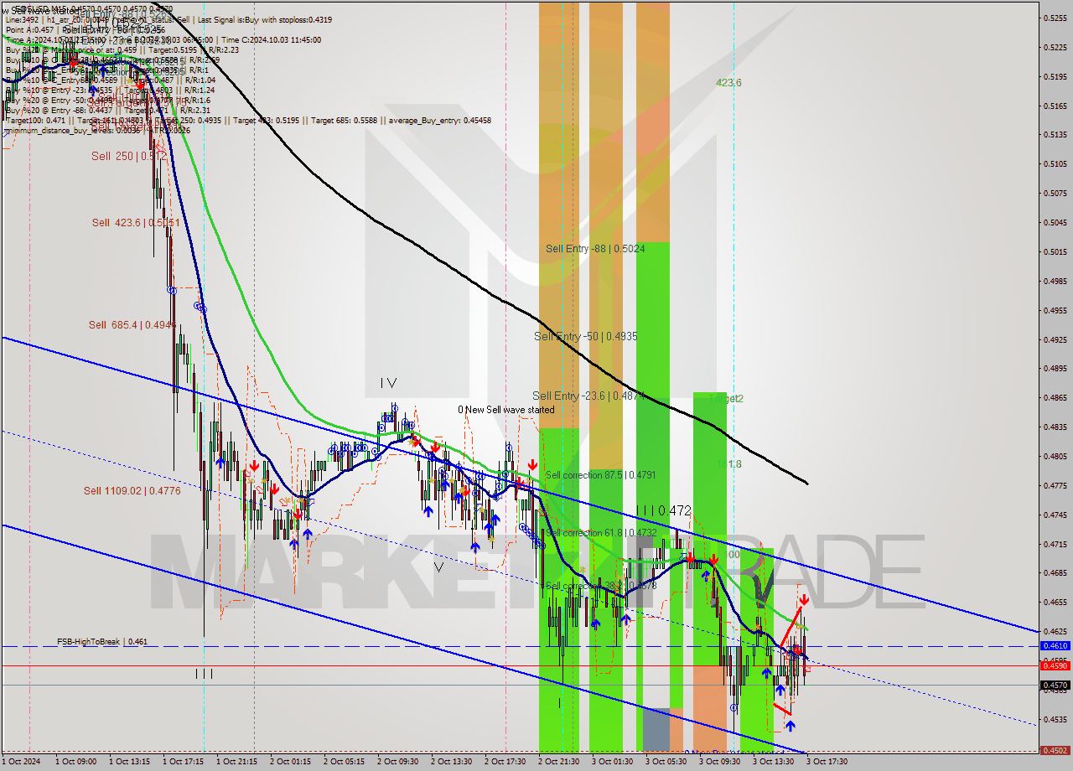This screenshot has width=1073, height=771.
Task: Select the 'I I I 0.472' wave label
Action: click(663, 510)
